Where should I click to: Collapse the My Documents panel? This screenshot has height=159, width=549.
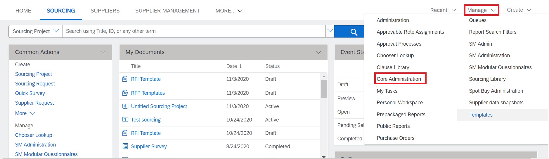318,52
